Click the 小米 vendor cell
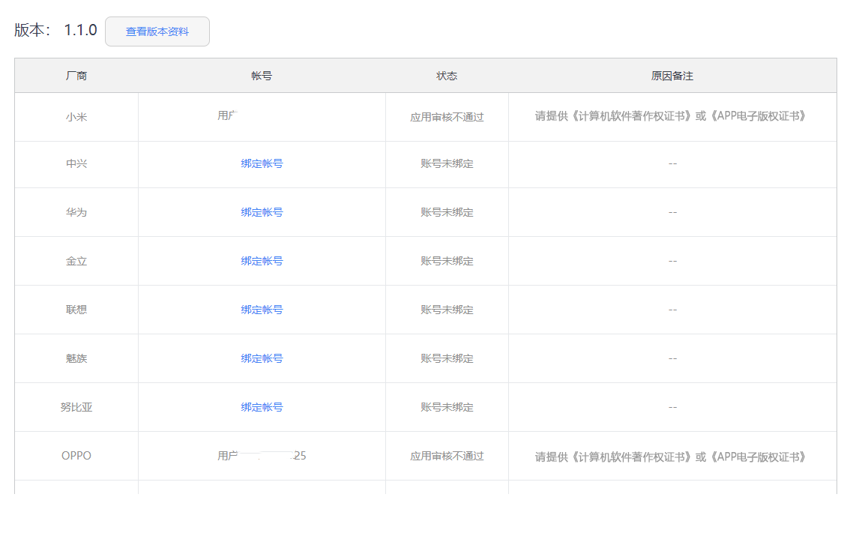 [76, 117]
